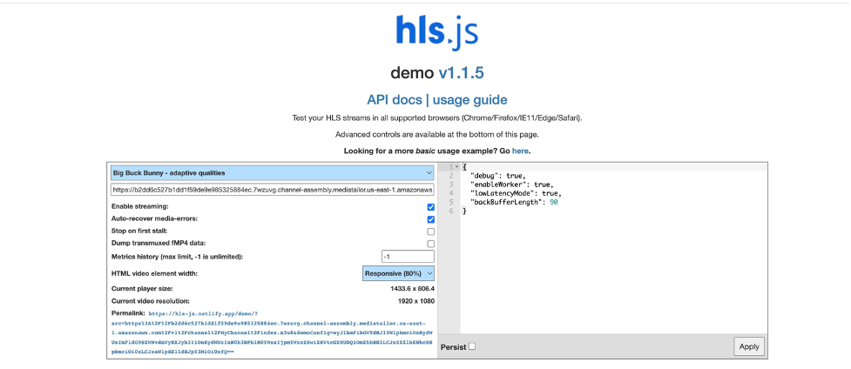Uncheck Enable streaming checkbox
Screen dimensions: 851x369
point(431,207)
